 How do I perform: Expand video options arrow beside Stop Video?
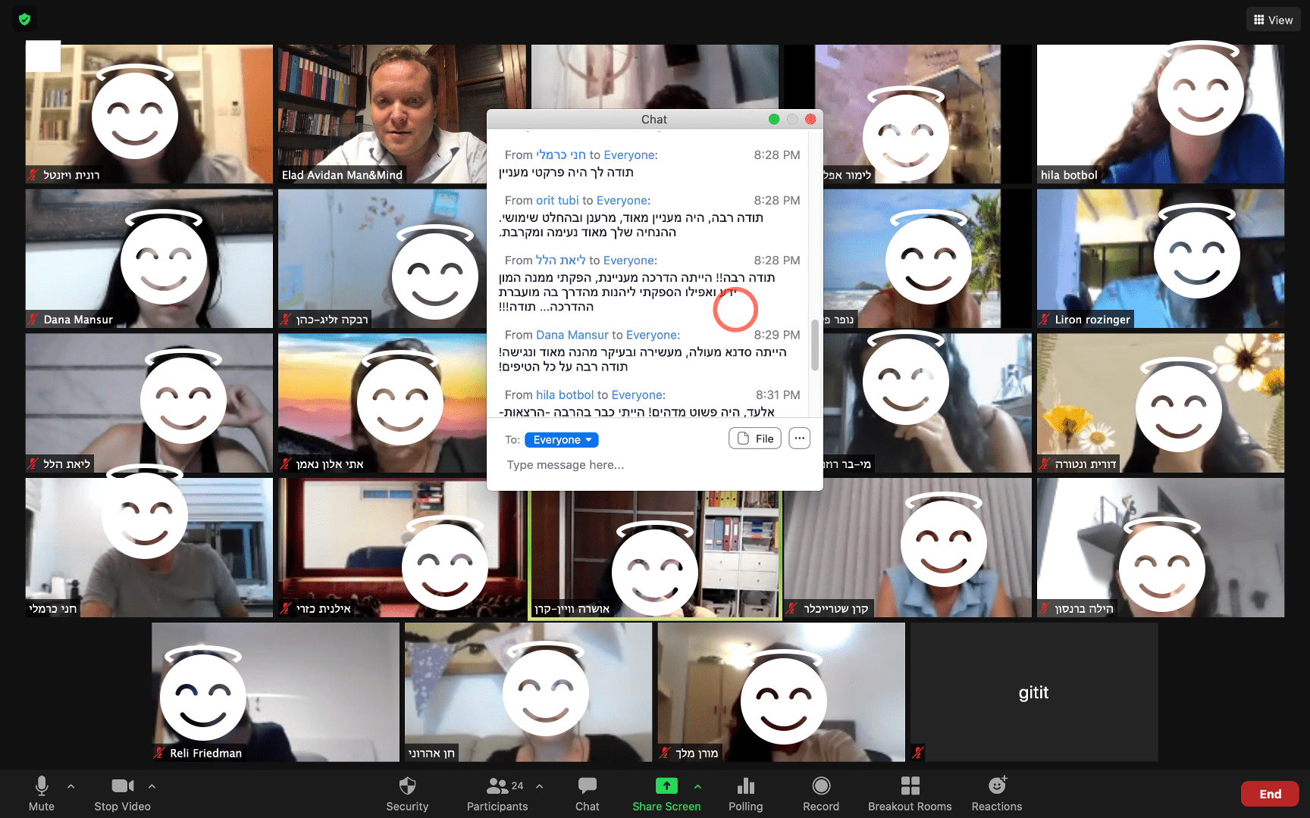[x=152, y=786]
